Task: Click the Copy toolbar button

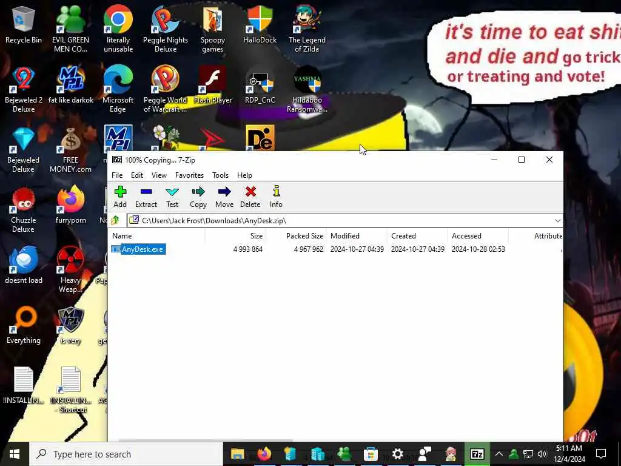Action: (198, 197)
